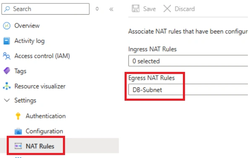
Task: Open the Overview menu item
Action: 27,25
